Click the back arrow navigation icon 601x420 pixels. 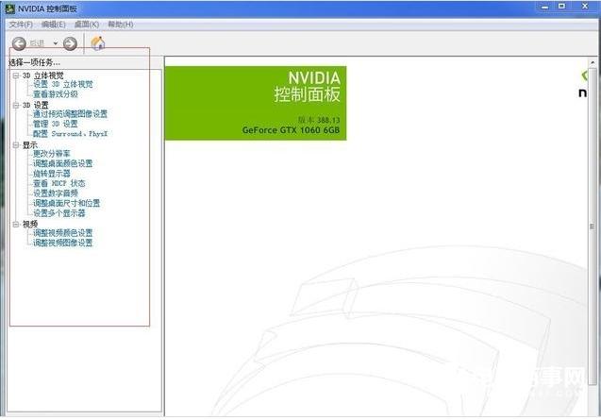tap(19, 43)
